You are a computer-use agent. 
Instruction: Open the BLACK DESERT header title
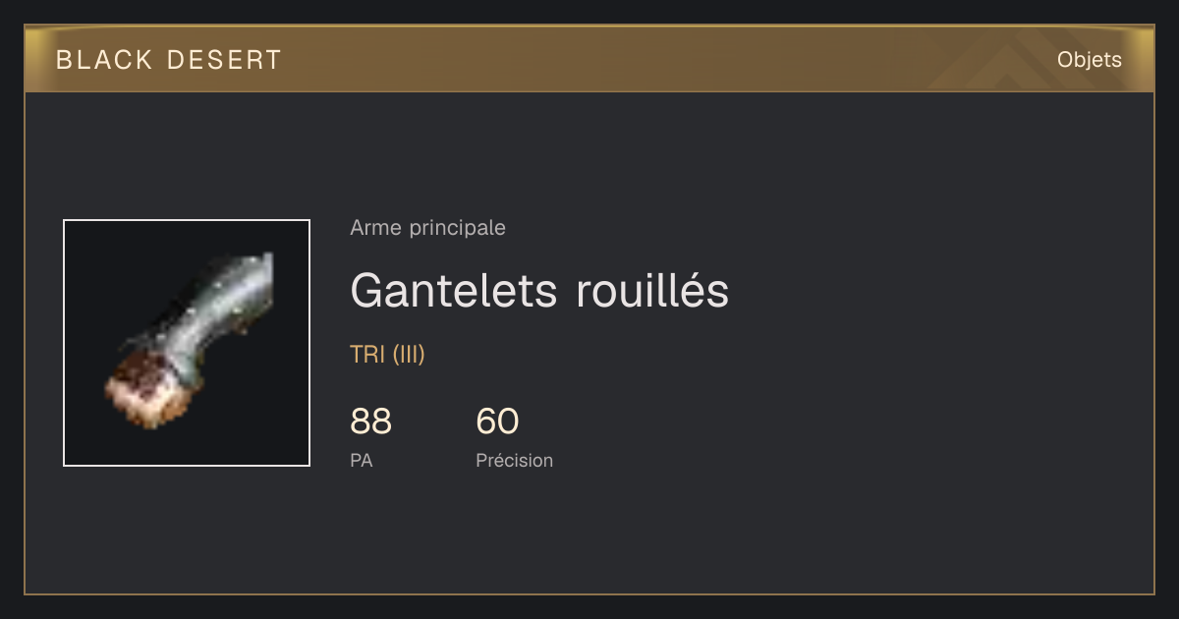click(169, 60)
